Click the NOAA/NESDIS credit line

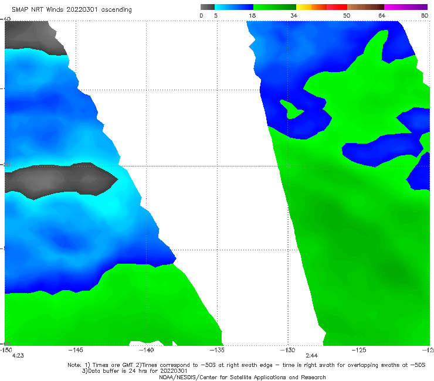pyautogui.click(x=242, y=377)
